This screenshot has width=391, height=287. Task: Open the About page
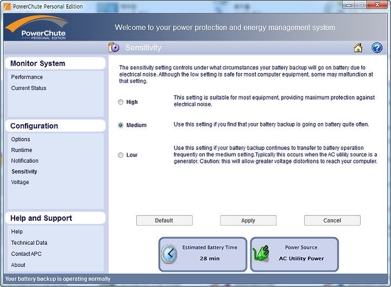tap(18, 265)
